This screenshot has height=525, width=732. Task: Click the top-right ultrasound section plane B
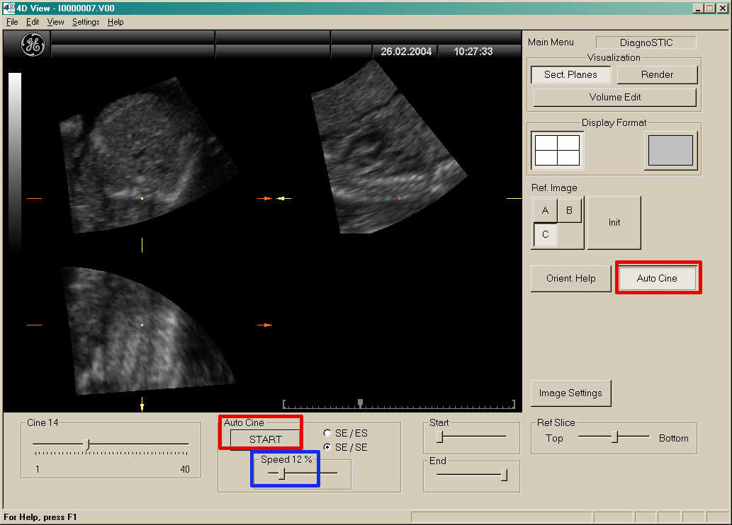pos(389,147)
